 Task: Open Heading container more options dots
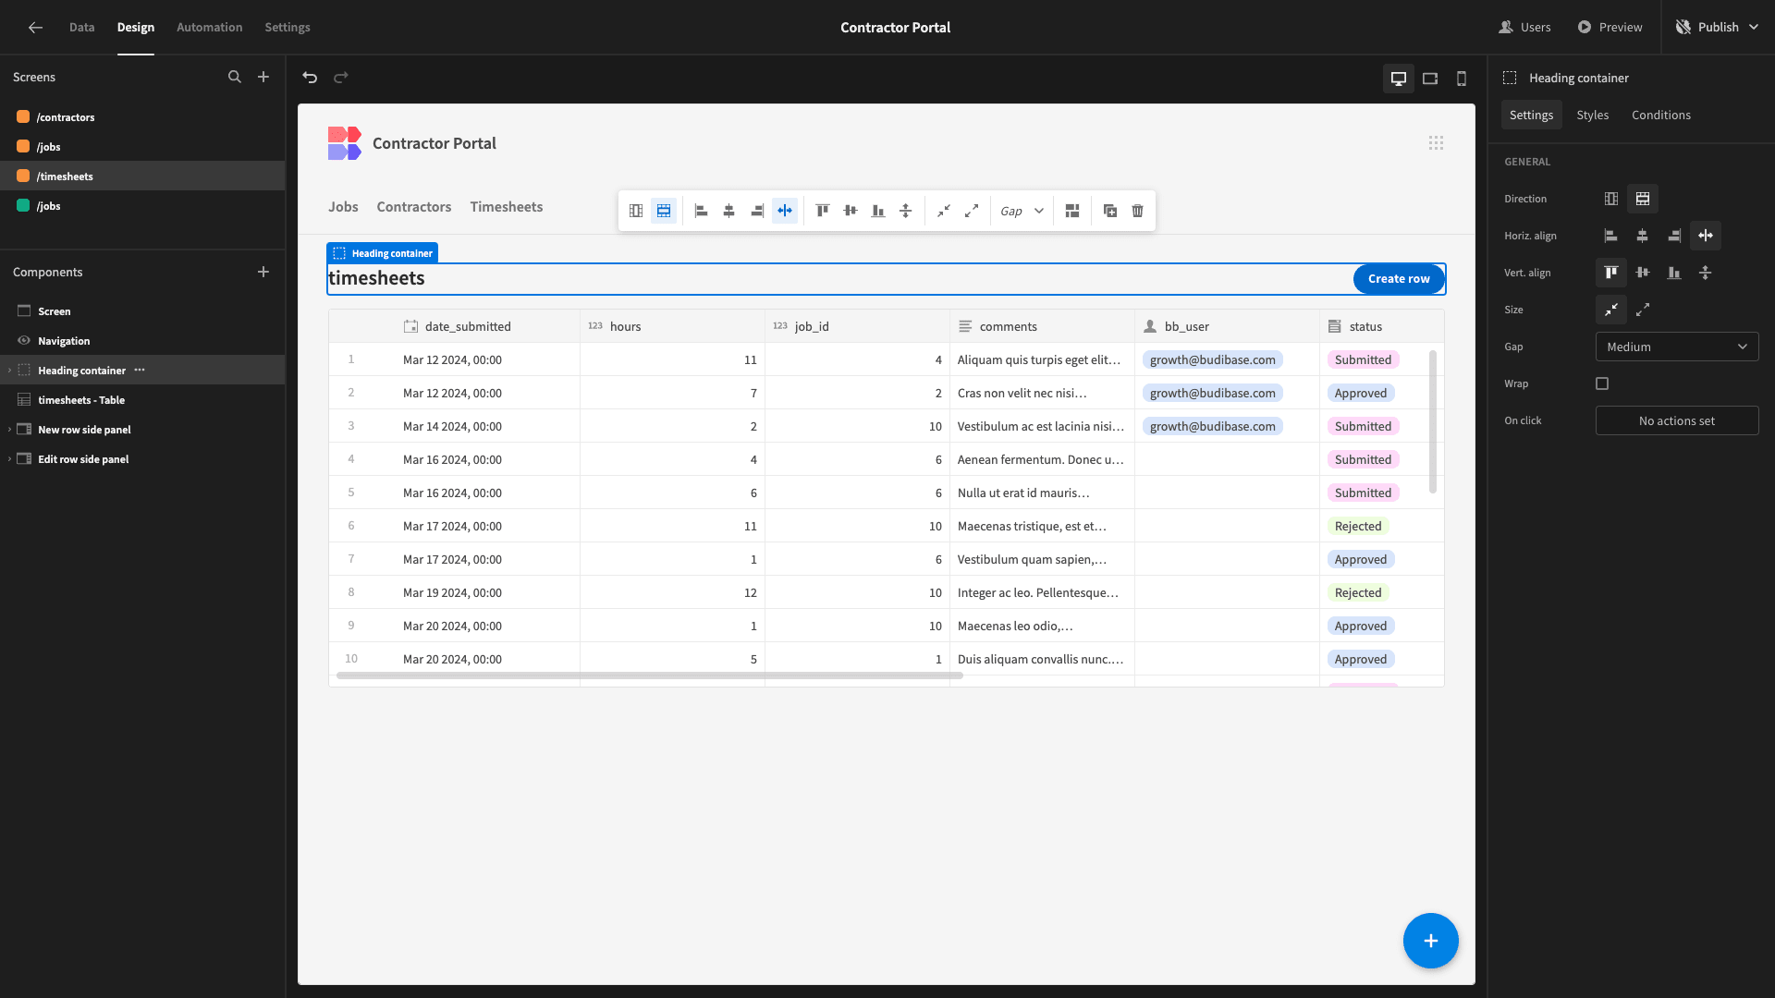pos(140,371)
